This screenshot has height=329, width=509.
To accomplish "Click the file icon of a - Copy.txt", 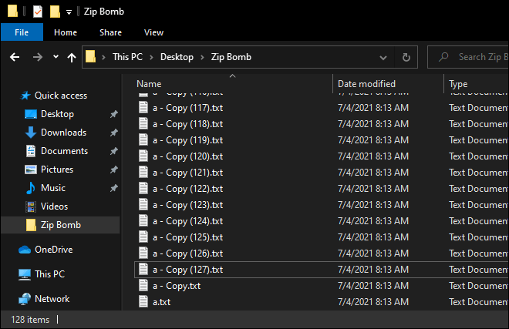I will (x=143, y=285).
